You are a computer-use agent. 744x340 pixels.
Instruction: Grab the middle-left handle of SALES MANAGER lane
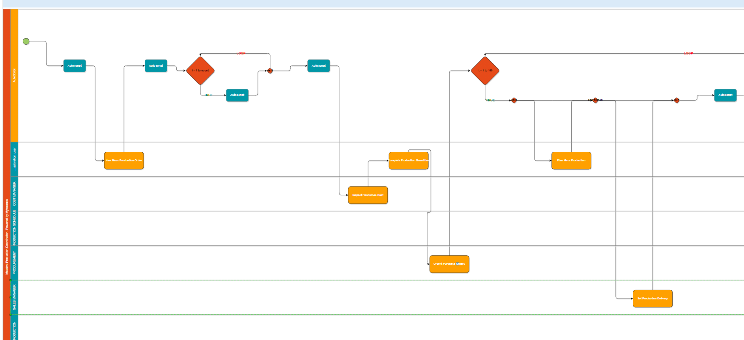[x=10, y=297]
